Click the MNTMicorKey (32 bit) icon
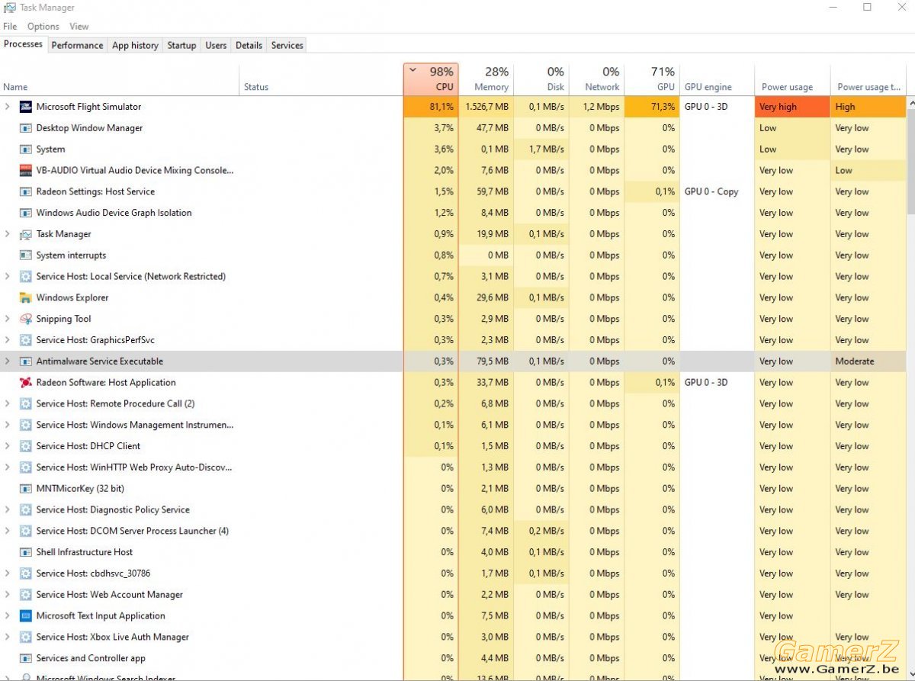The height and width of the screenshot is (681, 915). tap(25, 489)
